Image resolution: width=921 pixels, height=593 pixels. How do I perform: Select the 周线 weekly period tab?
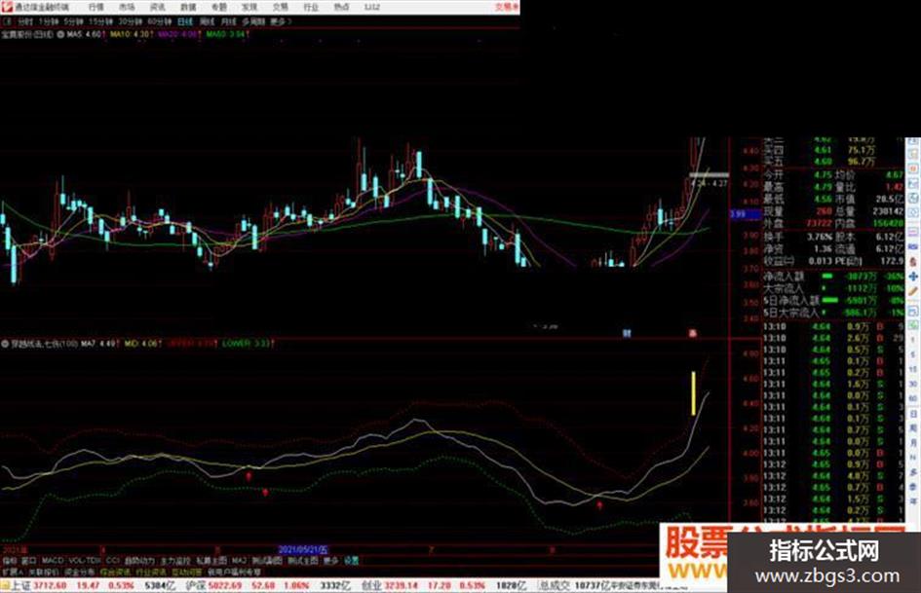(208, 21)
